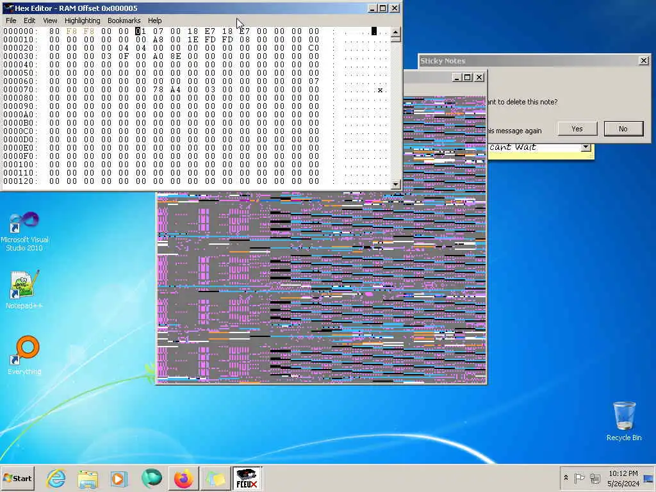The width and height of the screenshot is (656, 492).
Task: Select byte 8E in row 000030
Action: click(x=176, y=56)
